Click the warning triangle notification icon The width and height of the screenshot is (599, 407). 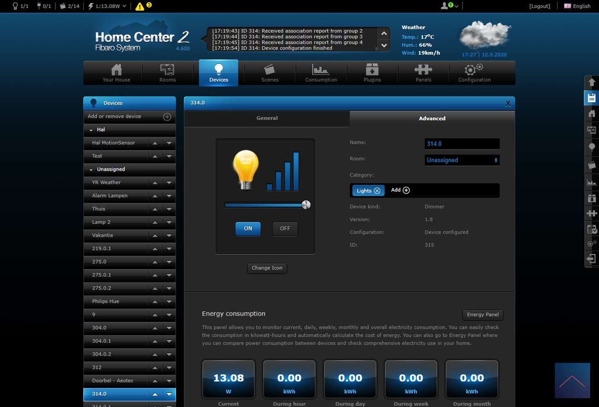[140, 6]
